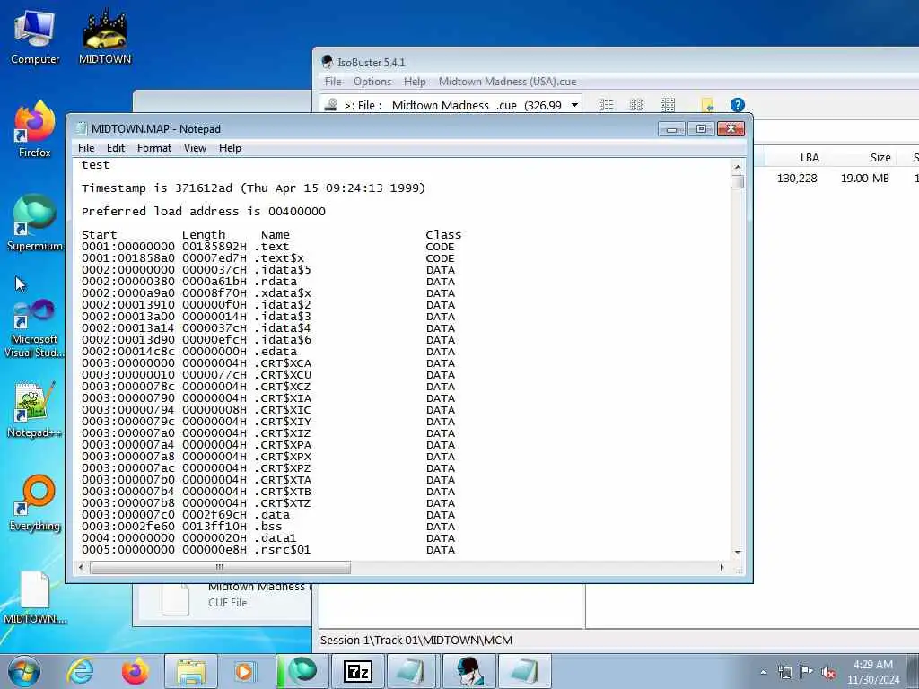Click the Notepad horizontal scroll left arrow
The height and width of the screenshot is (689, 919).
(x=82, y=567)
